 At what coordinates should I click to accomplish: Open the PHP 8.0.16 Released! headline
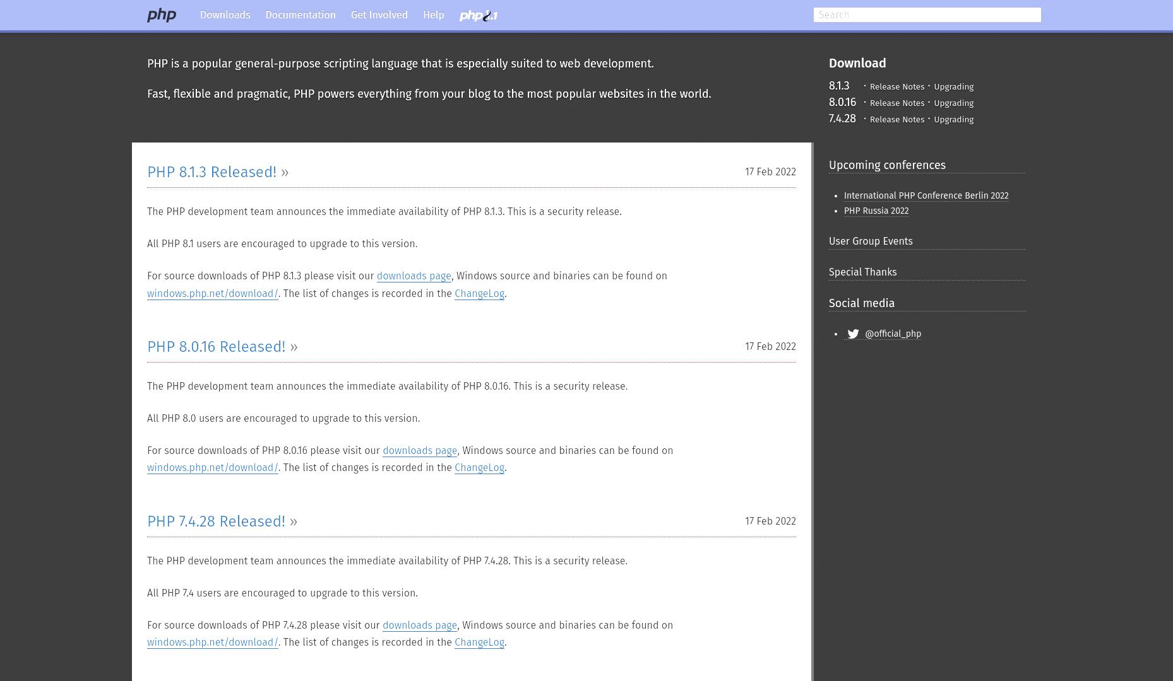tap(216, 347)
